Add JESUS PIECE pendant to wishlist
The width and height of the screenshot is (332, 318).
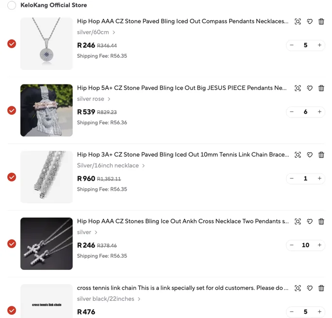310,88
